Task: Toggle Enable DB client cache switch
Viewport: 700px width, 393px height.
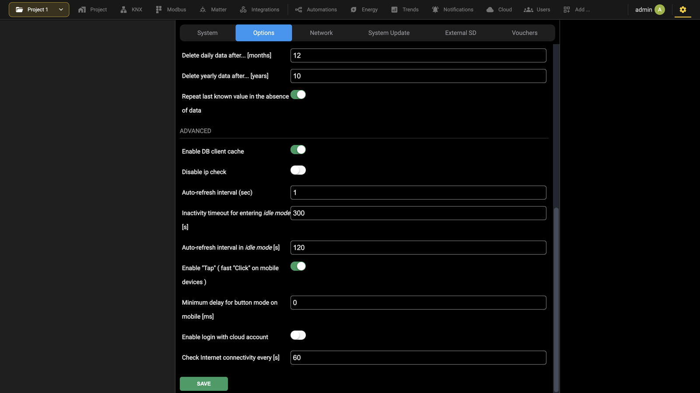Action: point(298,150)
